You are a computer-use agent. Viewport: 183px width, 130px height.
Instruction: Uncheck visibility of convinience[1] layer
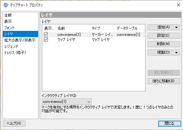pyautogui.click(x=46, y=35)
